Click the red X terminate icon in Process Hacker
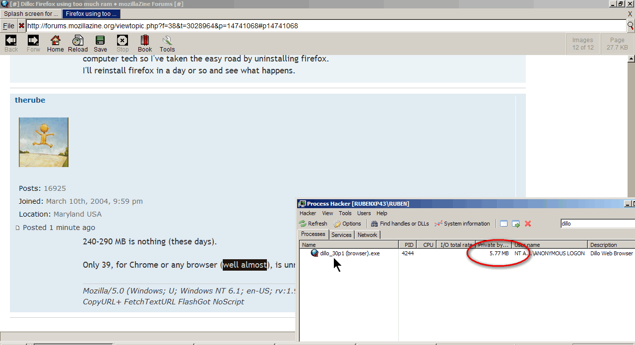Image resolution: width=635 pixels, height=345 pixels. point(528,224)
